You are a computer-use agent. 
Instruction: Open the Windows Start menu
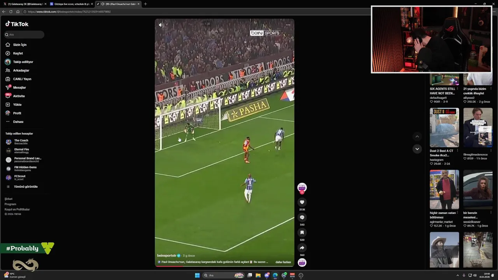coord(197,275)
